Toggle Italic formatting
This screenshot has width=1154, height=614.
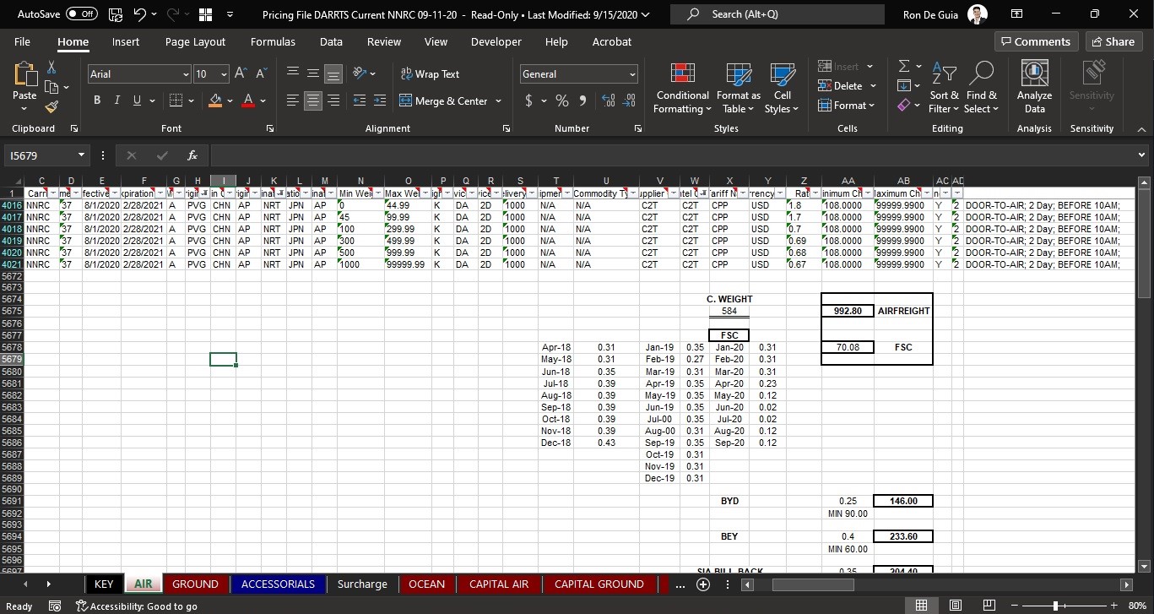117,101
